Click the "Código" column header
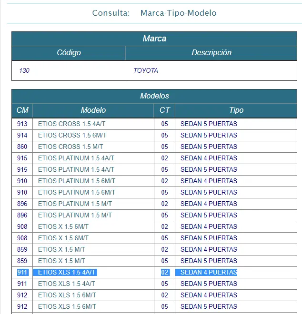This screenshot has width=302, height=314. click(69, 53)
